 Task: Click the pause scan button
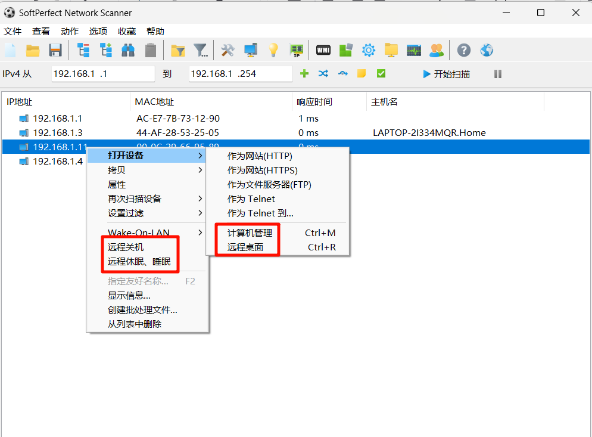coord(498,74)
